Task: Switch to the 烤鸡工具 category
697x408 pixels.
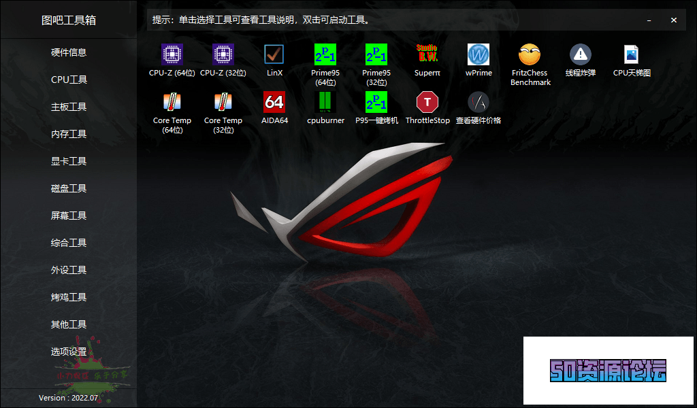Action: 69,297
